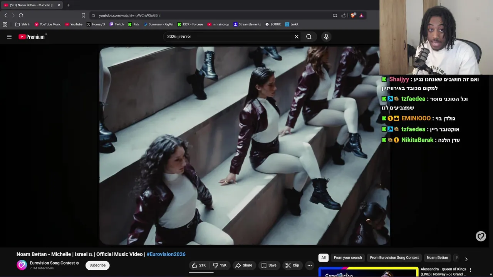The height and width of the screenshot is (277, 493).
Task: Bookmark this page using the bookmark icon
Action: point(83,15)
